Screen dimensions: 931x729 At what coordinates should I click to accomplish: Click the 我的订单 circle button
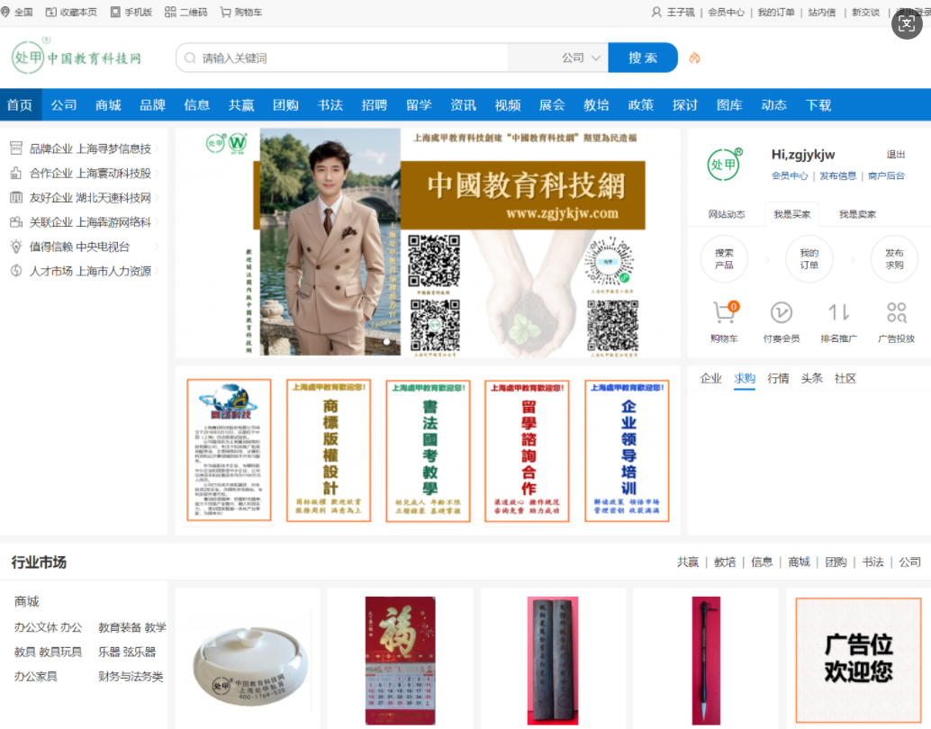tap(809, 259)
